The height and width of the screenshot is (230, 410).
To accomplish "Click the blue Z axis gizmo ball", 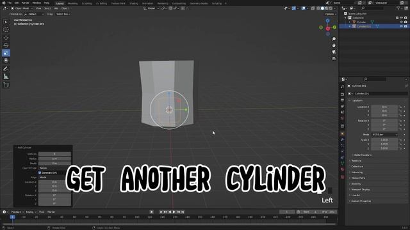I will 327,20.
